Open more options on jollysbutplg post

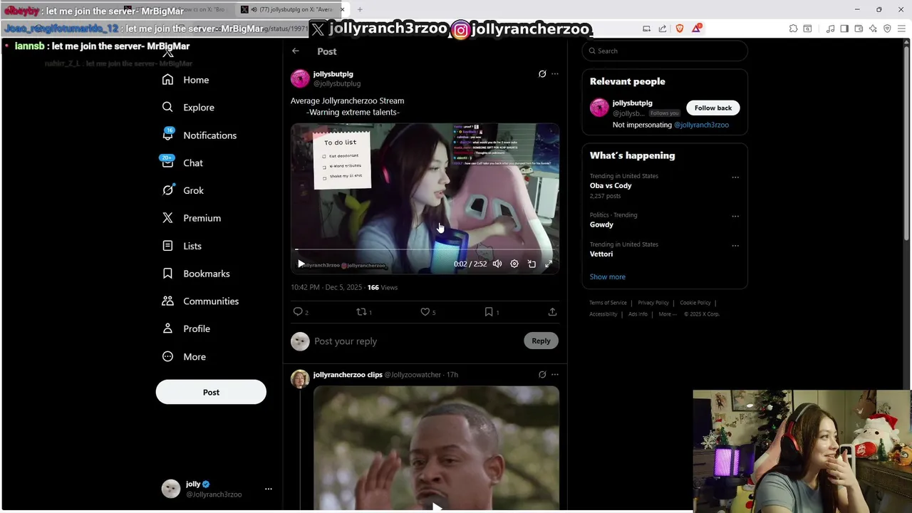[x=555, y=73]
